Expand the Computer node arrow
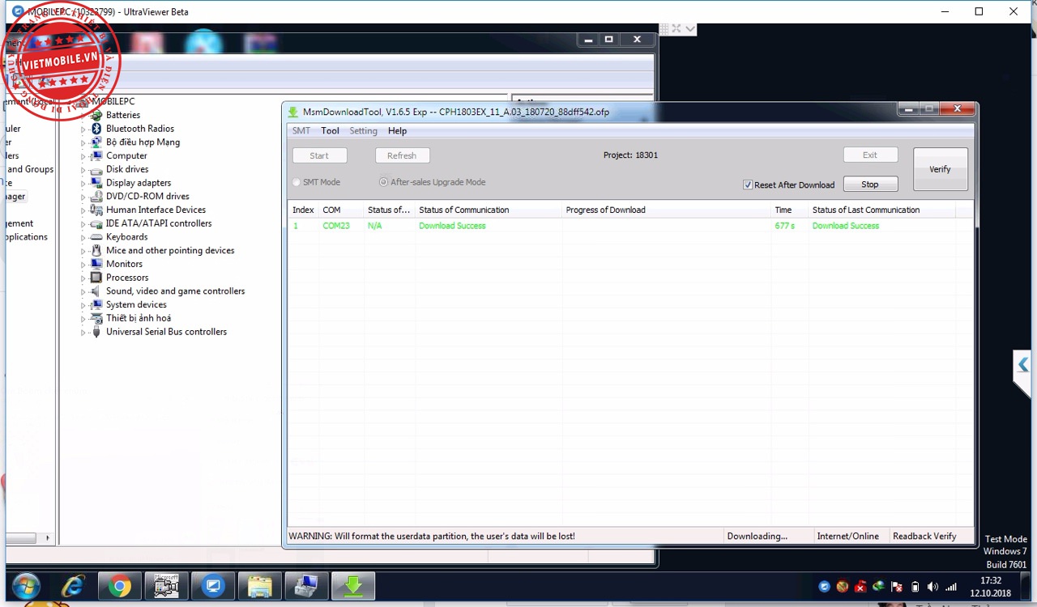The height and width of the screenshot is (607, 1037). [x=83, y=156]
